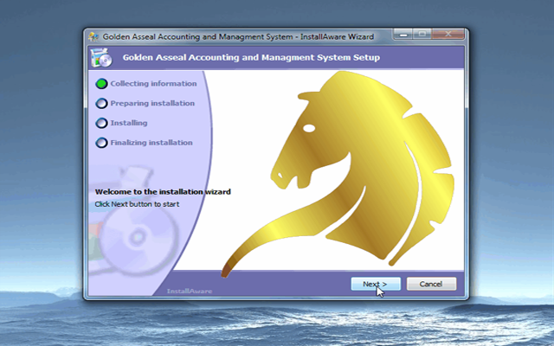Click the Welcome to the installation wizard text
This screenshot has height=346, width=554.
[163, 191]
